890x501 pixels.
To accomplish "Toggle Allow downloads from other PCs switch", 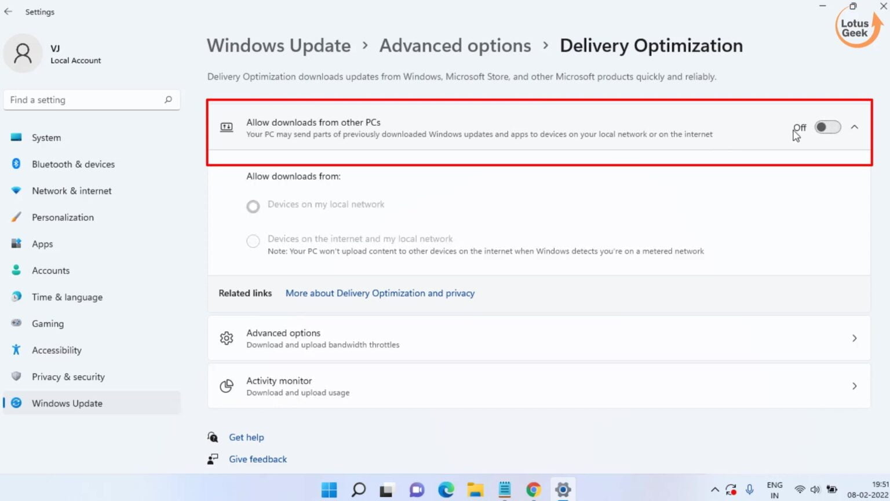I will pos(827,127).
